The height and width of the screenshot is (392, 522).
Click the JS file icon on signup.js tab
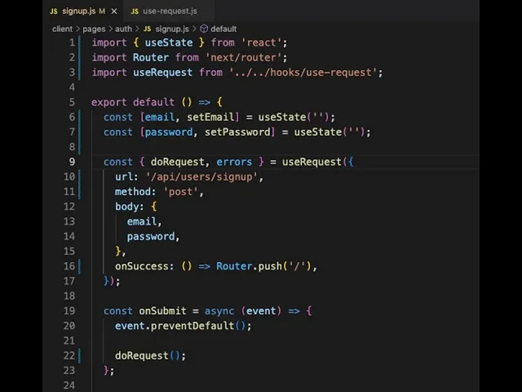tap(53, 11)
